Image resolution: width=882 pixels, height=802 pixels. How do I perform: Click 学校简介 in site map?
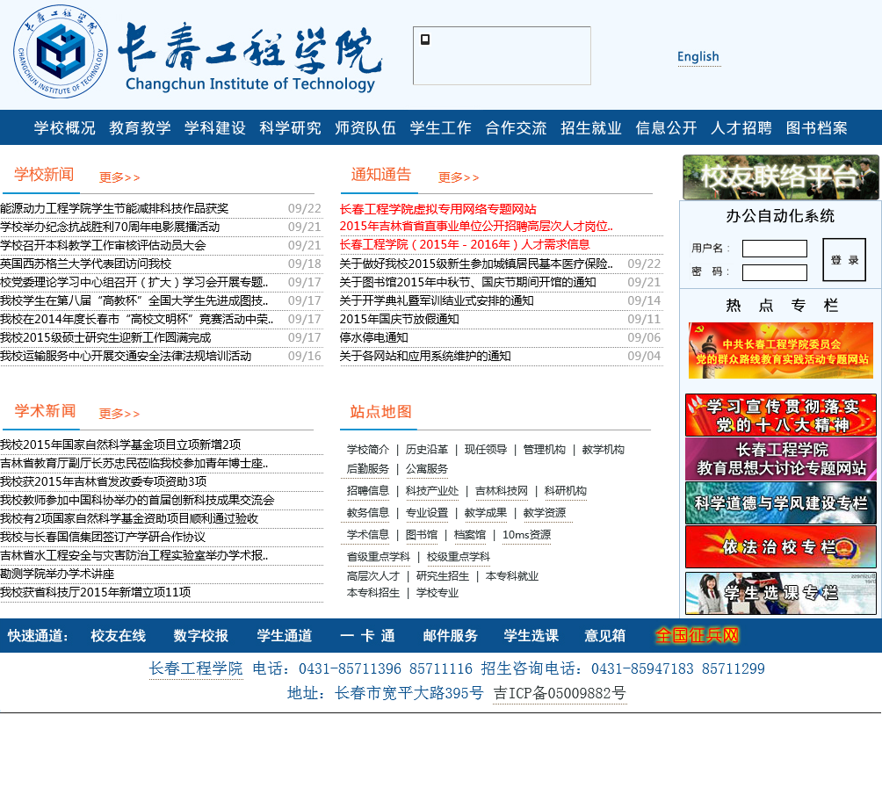[x=368, y=450]
